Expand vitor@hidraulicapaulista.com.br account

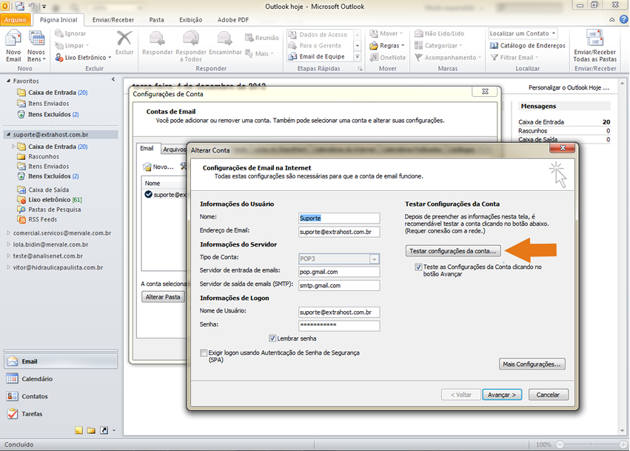click(x=8, y=267)
